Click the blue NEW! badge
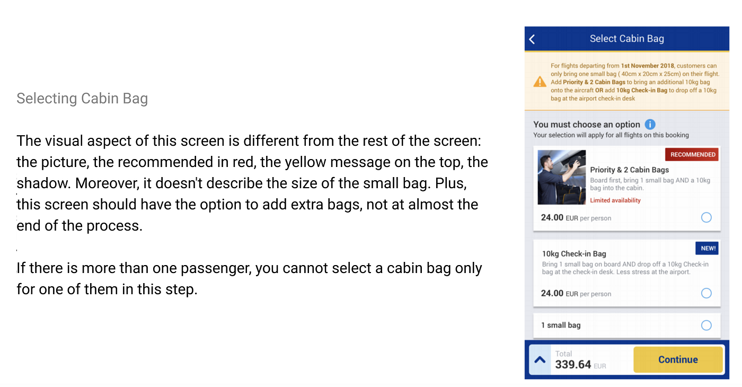Image resolution: width=742 pixels, height=387 pixels. click(x=708, y=248)
